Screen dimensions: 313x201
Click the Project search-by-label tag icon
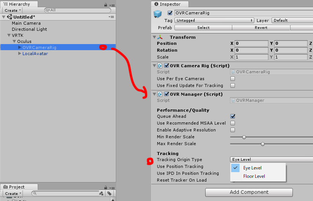[x=109, y=193]
